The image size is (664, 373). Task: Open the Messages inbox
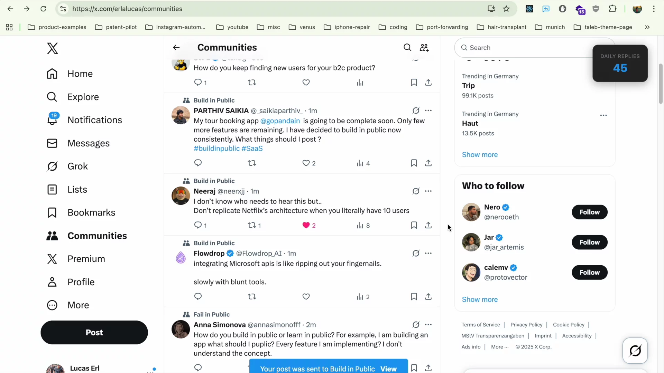89,143
